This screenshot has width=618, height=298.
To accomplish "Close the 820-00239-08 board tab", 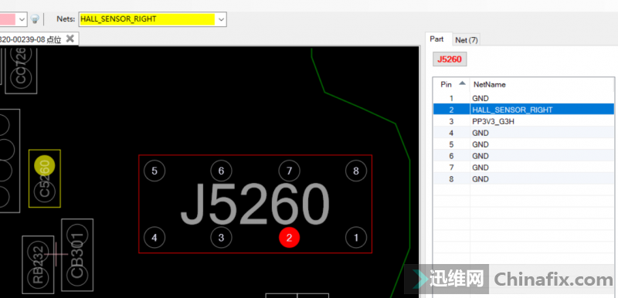I will (70, 39).
